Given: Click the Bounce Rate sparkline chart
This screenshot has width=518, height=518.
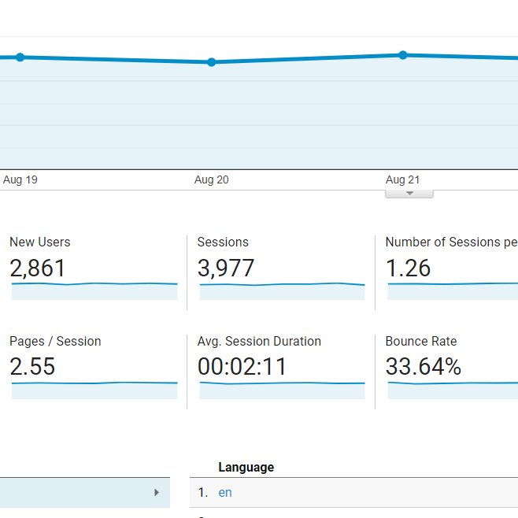Looking at the screenshot, I should pos(453,390).
